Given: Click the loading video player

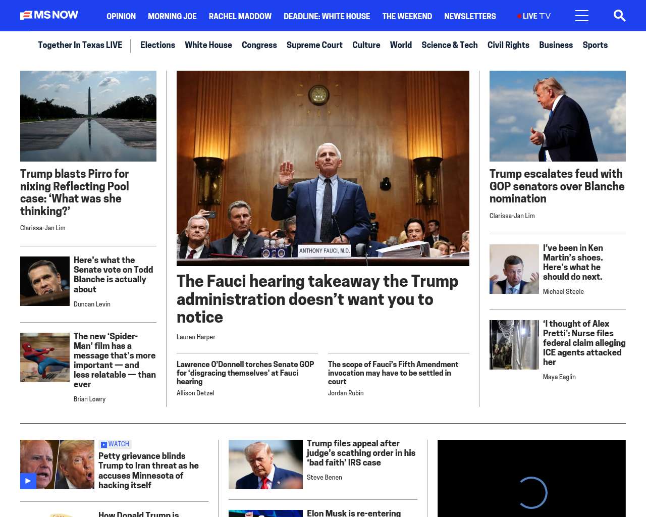Looking at the screenshot, I should (531, 479).
